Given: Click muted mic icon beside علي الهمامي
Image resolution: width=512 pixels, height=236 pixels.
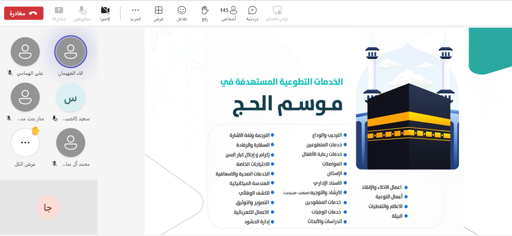Looking at the screenshot, I should coord(10,73).
